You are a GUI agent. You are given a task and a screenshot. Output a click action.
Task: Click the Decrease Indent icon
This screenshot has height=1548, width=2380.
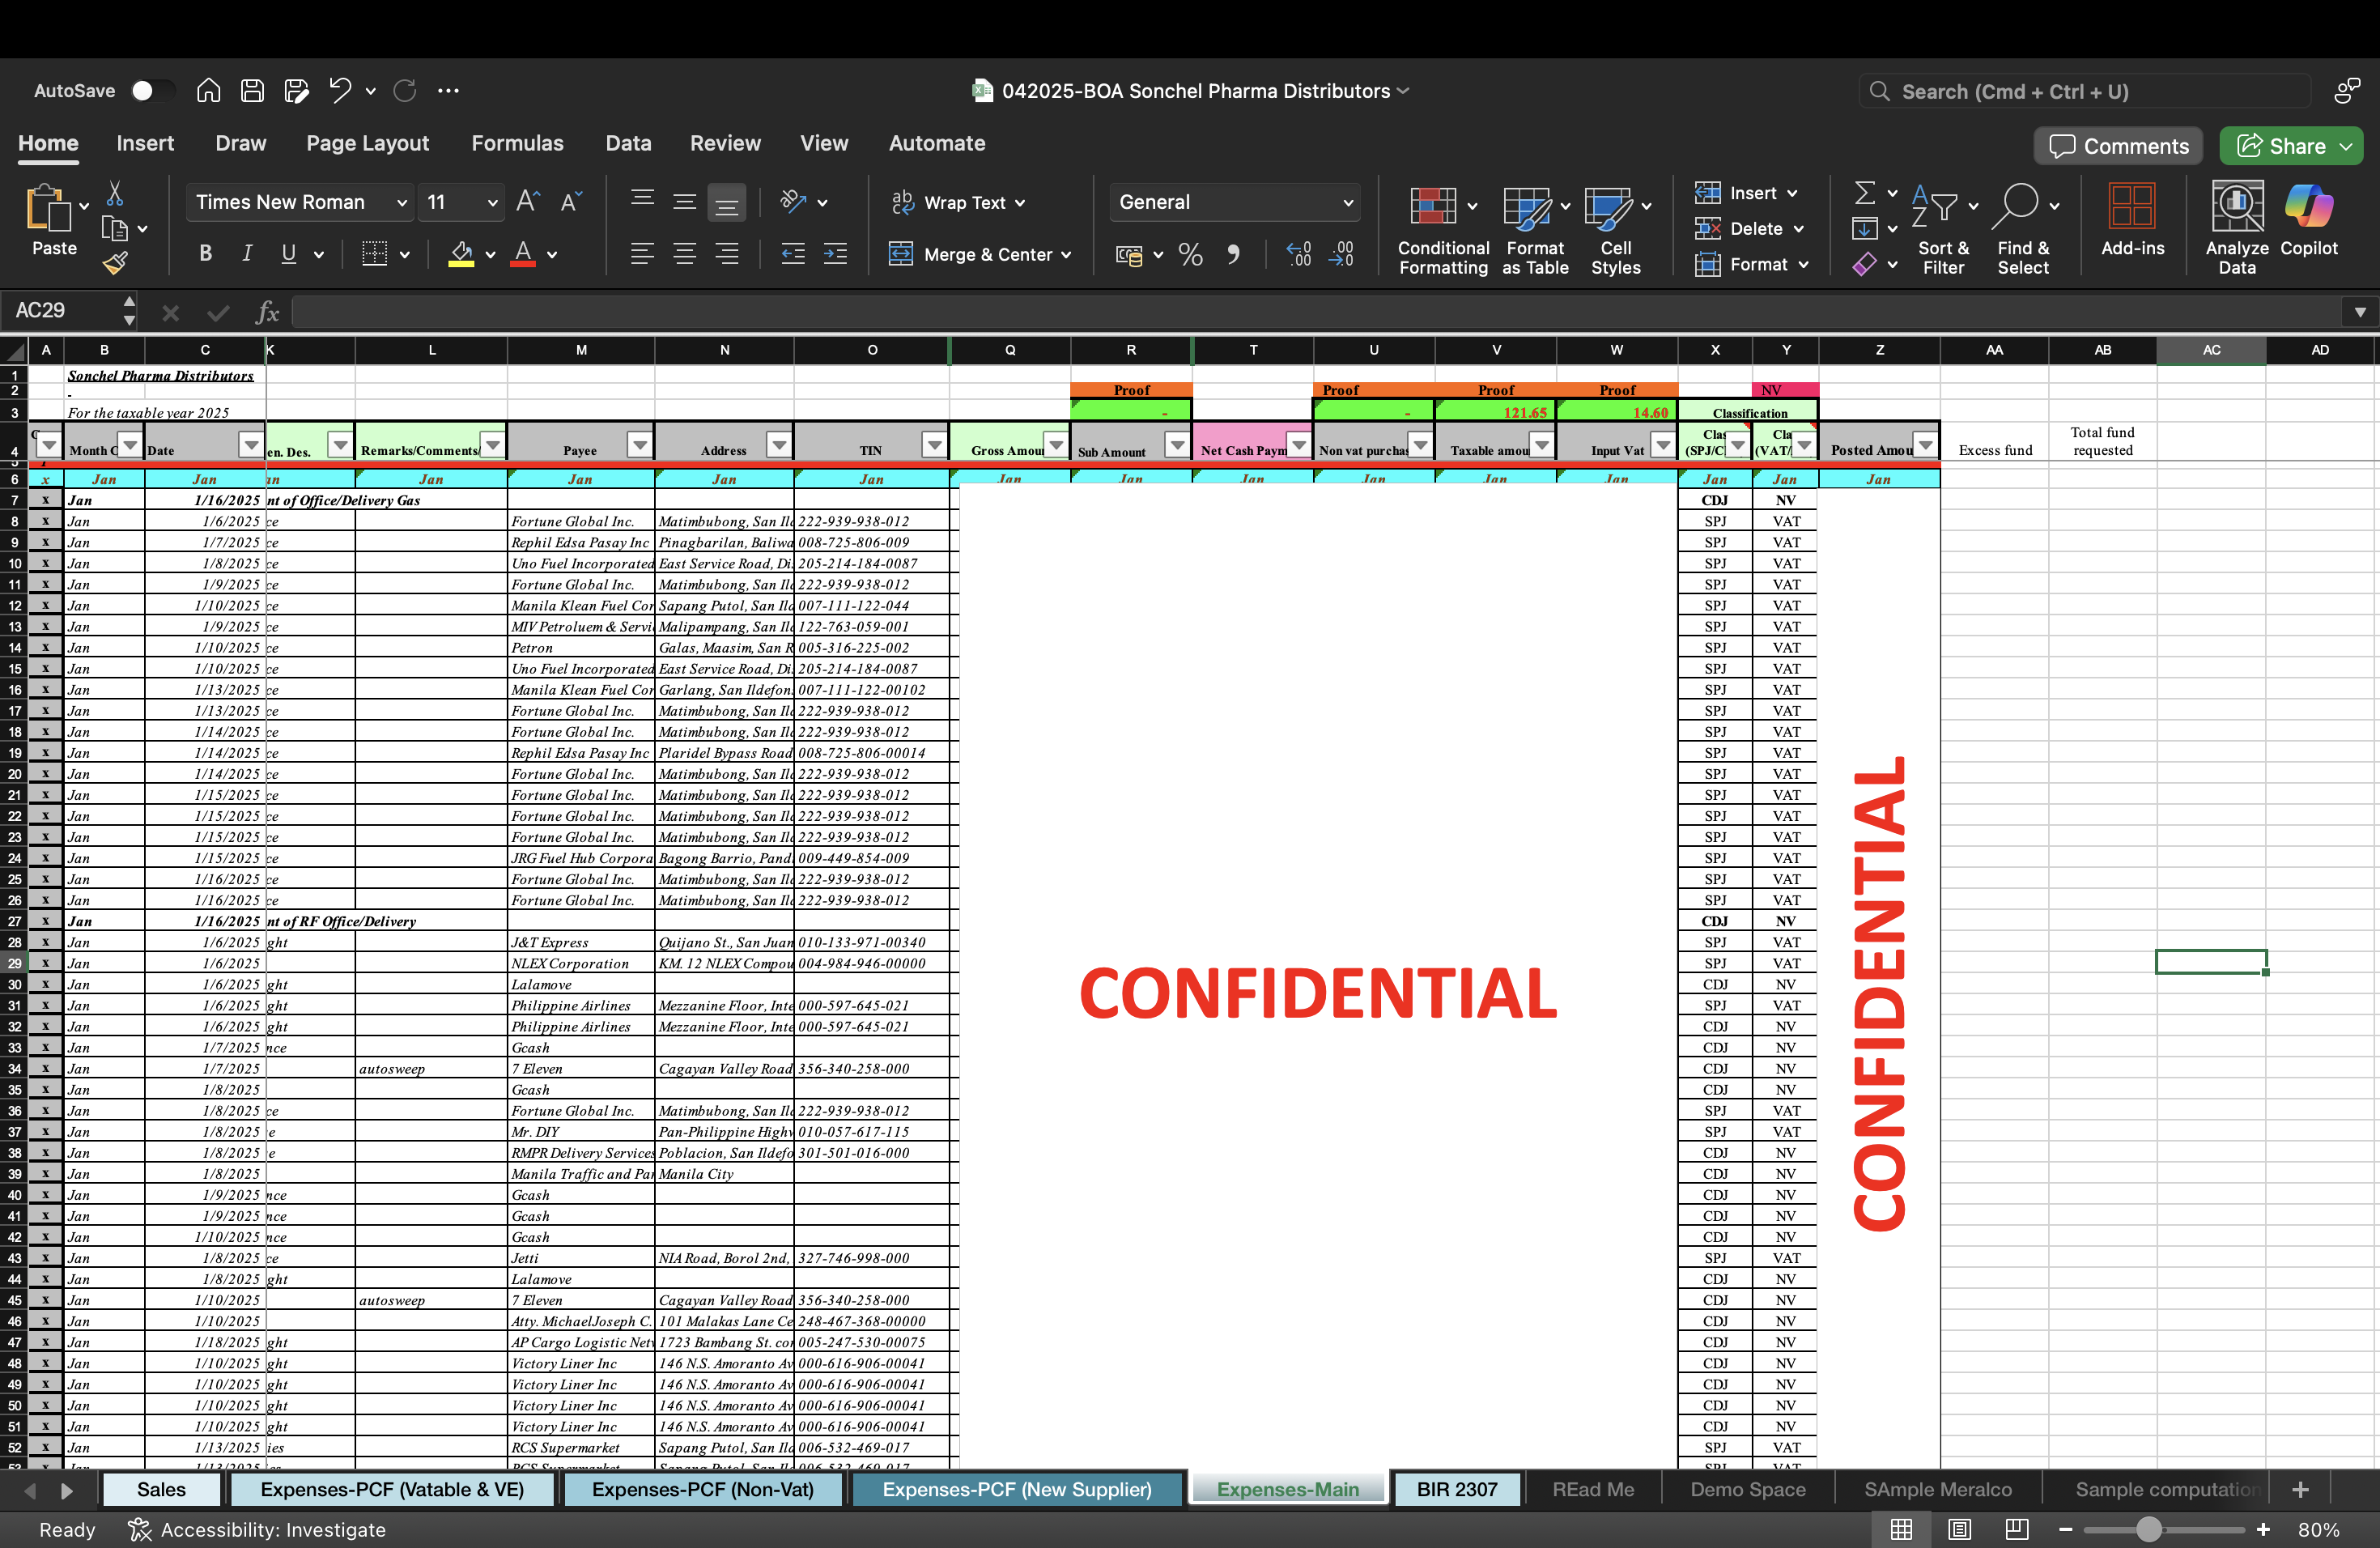click(793, 254)
